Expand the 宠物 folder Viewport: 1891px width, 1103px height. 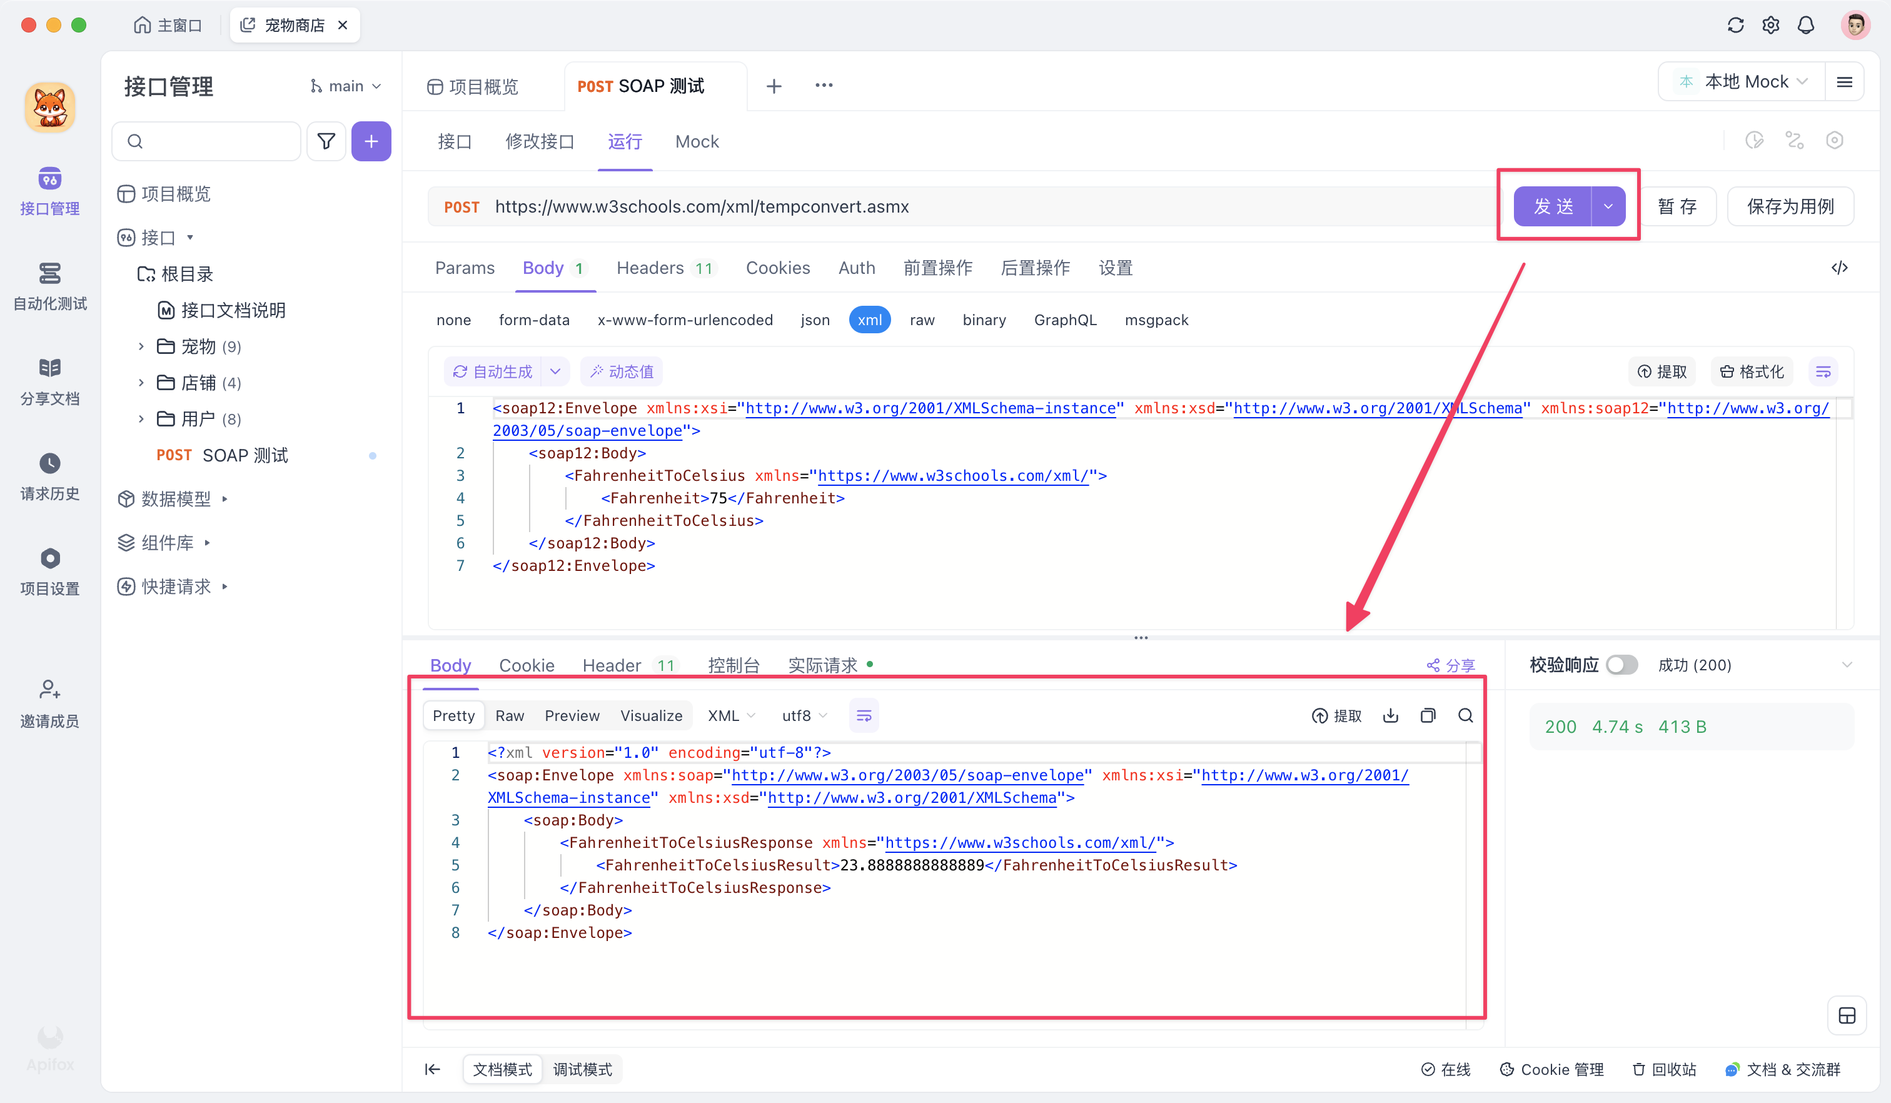141,346
